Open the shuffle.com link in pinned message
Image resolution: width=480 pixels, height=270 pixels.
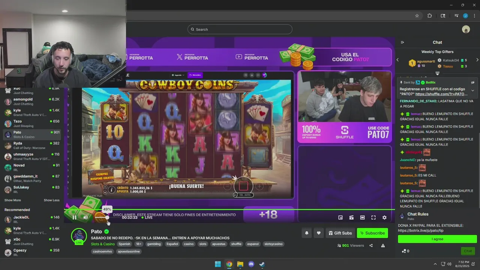(x=441, y=94)
